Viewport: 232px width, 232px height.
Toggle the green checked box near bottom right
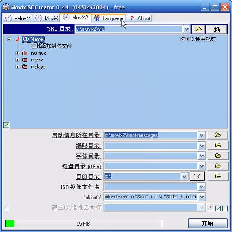pos(218,209)
